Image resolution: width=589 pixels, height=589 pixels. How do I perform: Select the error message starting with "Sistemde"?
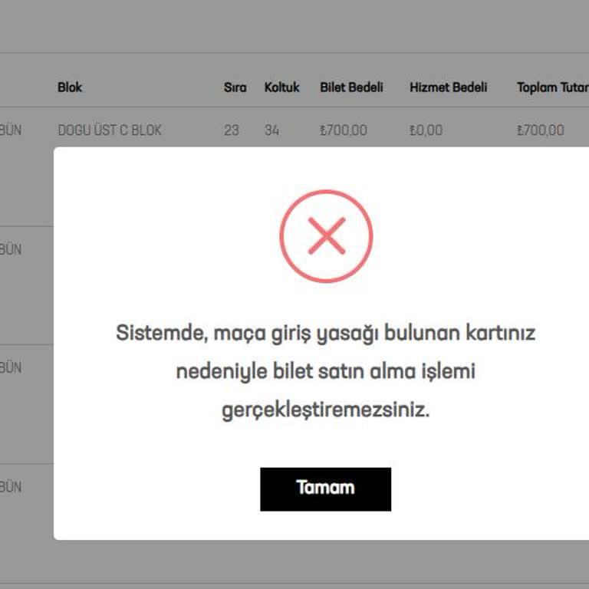coord(325,371)
